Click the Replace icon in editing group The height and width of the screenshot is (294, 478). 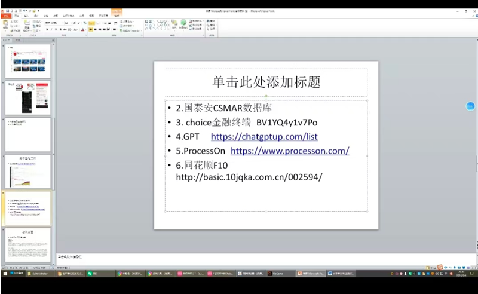click(211, 25)
